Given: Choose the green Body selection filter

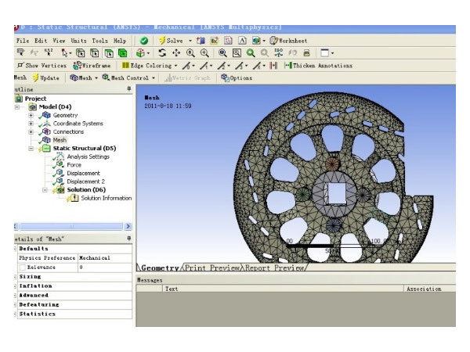Looking at the screenshot, I should (123, 53).
